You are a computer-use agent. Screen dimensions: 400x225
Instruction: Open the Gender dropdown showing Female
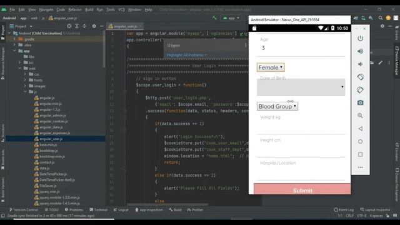(271, 67)
